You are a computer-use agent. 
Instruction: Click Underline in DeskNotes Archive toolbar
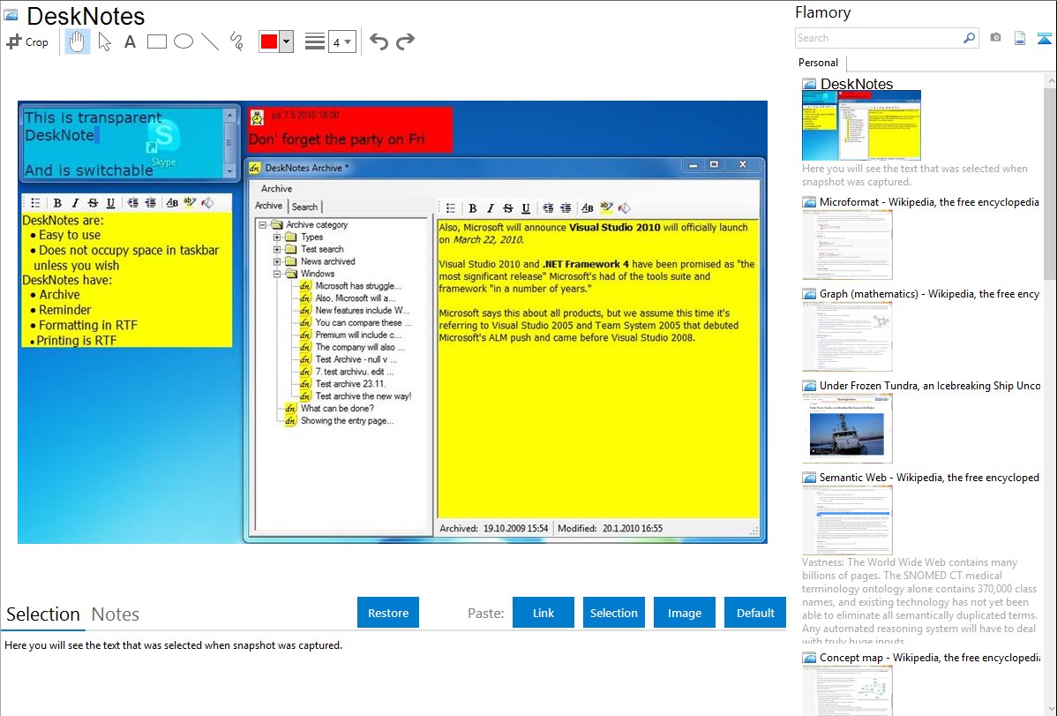point(526,208)
